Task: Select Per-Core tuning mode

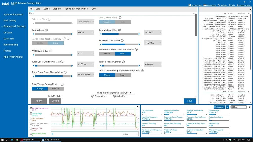Action: [x=55, y=89]
